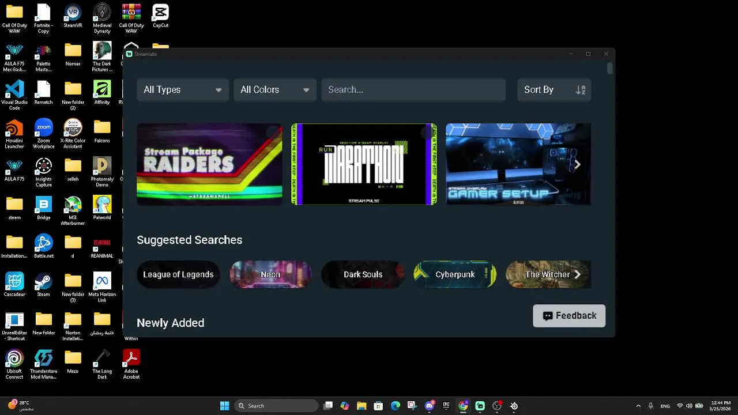Select the Steam app desktop icon
Image resolution: width=738 pixels, height=415 pixels.
44,285
